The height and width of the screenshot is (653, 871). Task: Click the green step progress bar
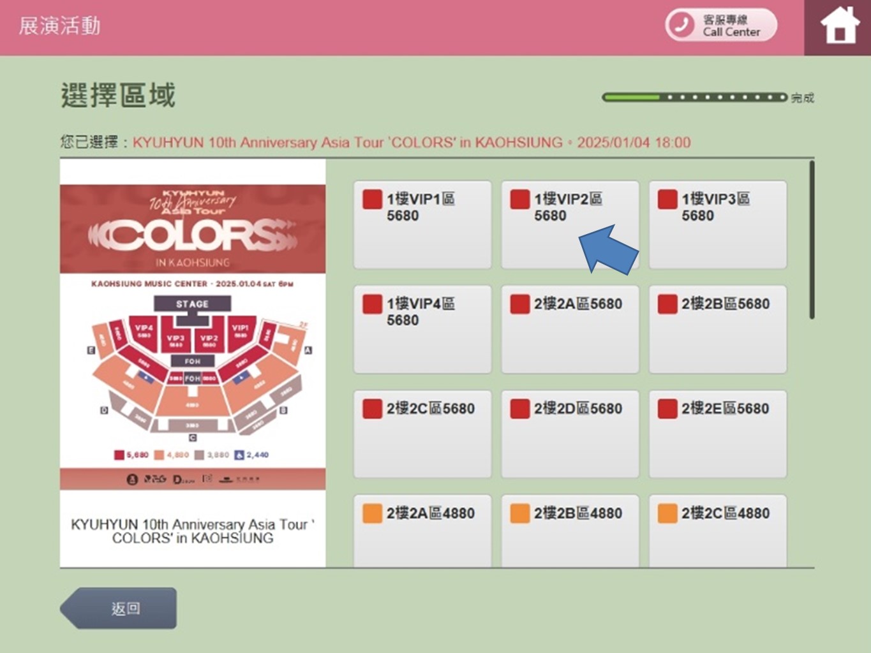[x=694, y=98]
